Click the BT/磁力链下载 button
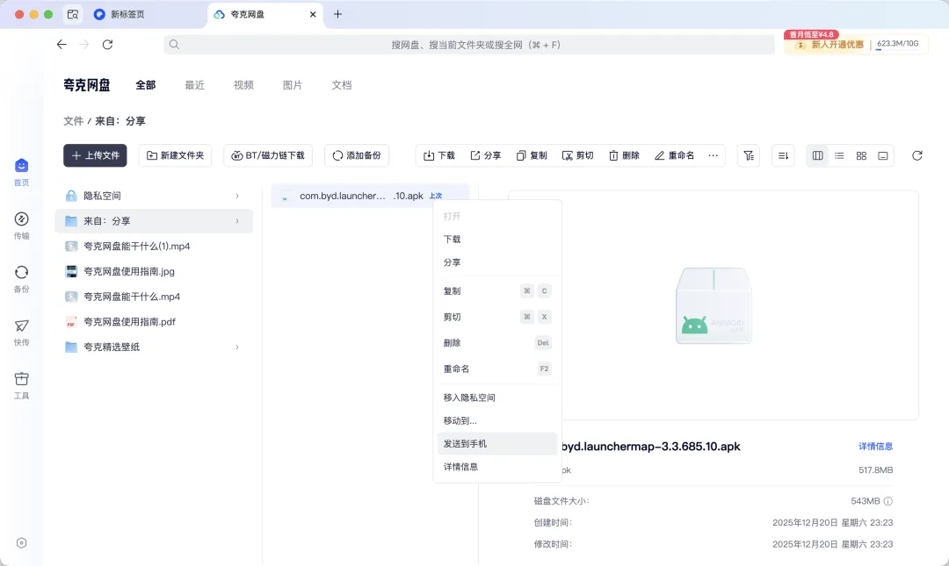 pos(268,155)
